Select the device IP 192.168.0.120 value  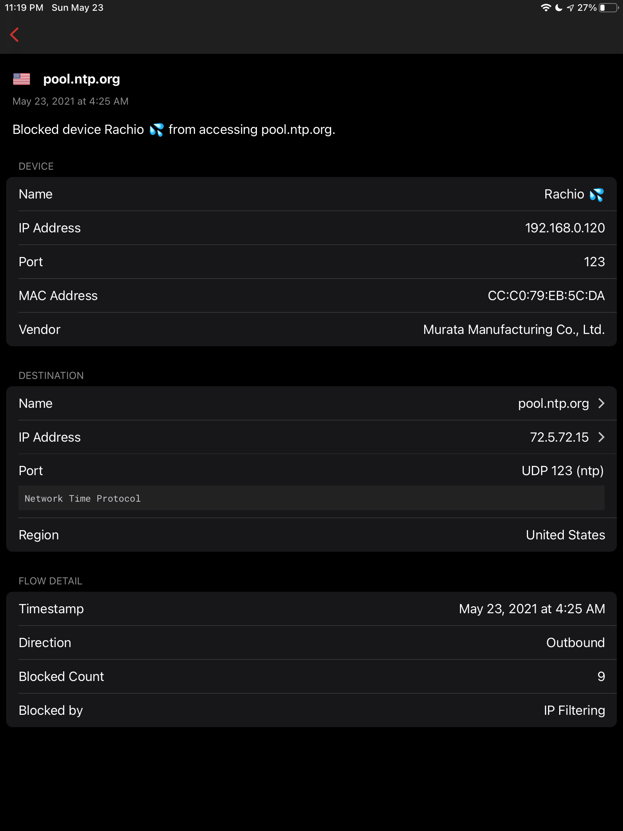click(565, 228)
